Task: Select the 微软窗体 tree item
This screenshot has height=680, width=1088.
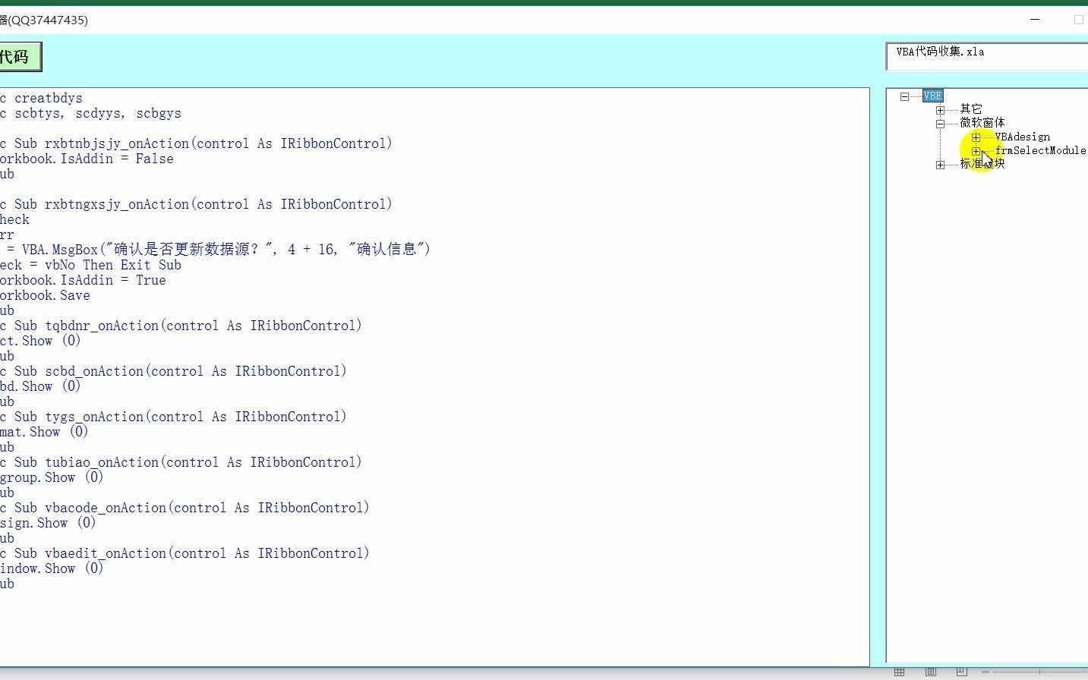Action: tap(982, 123)
